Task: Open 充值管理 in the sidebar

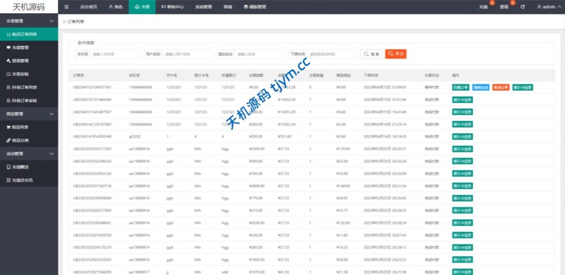Action: pyautogui.click(x=20, y=47)
